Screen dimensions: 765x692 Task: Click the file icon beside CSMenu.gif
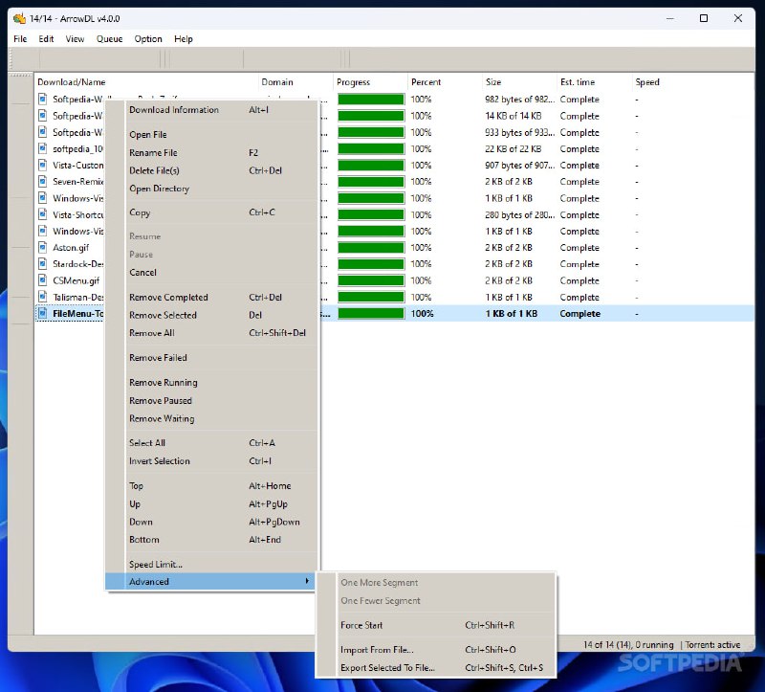coord(43,280)
